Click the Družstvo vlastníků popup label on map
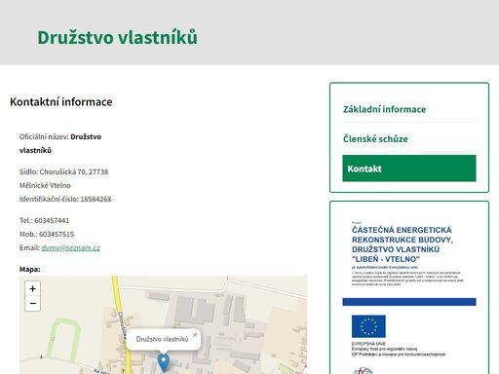499x374 pixels. (x=162, y=339)
